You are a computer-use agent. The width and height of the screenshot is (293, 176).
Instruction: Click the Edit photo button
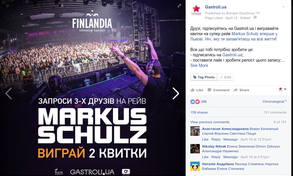pos(225,77)
